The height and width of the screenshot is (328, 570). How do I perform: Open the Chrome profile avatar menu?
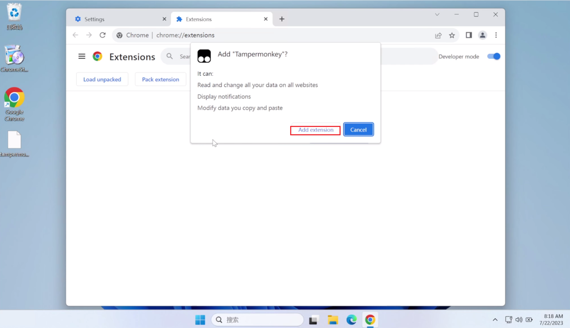point(482,35)
